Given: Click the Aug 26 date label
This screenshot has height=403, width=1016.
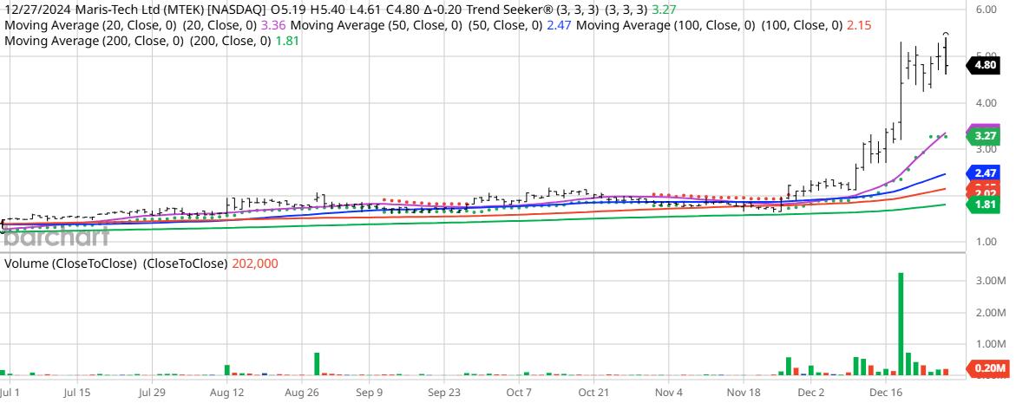Looking at the screenshot, I should pos(304,392).
